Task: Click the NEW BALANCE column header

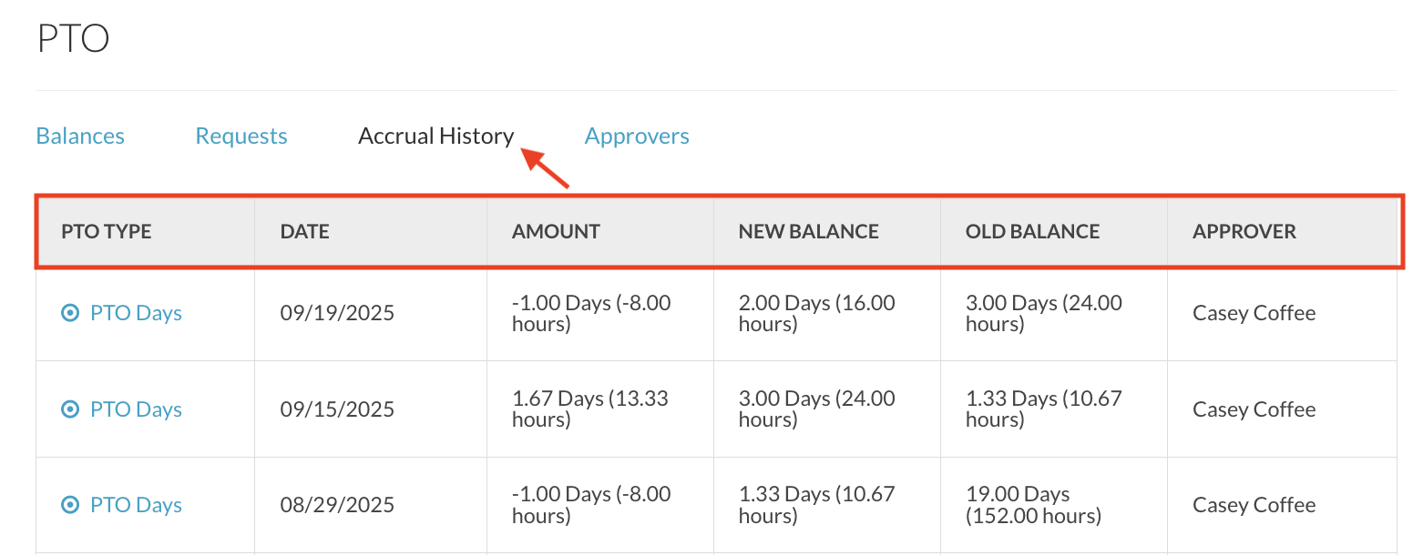Action: tap(808, 231)
